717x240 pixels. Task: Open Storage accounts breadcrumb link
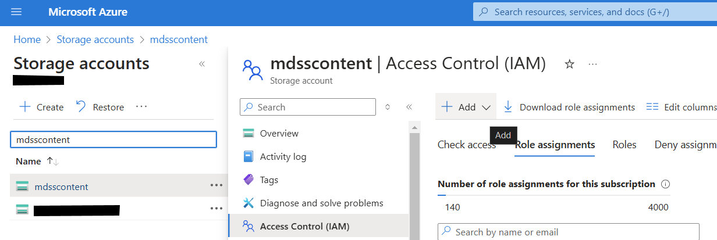coord(95,40)
